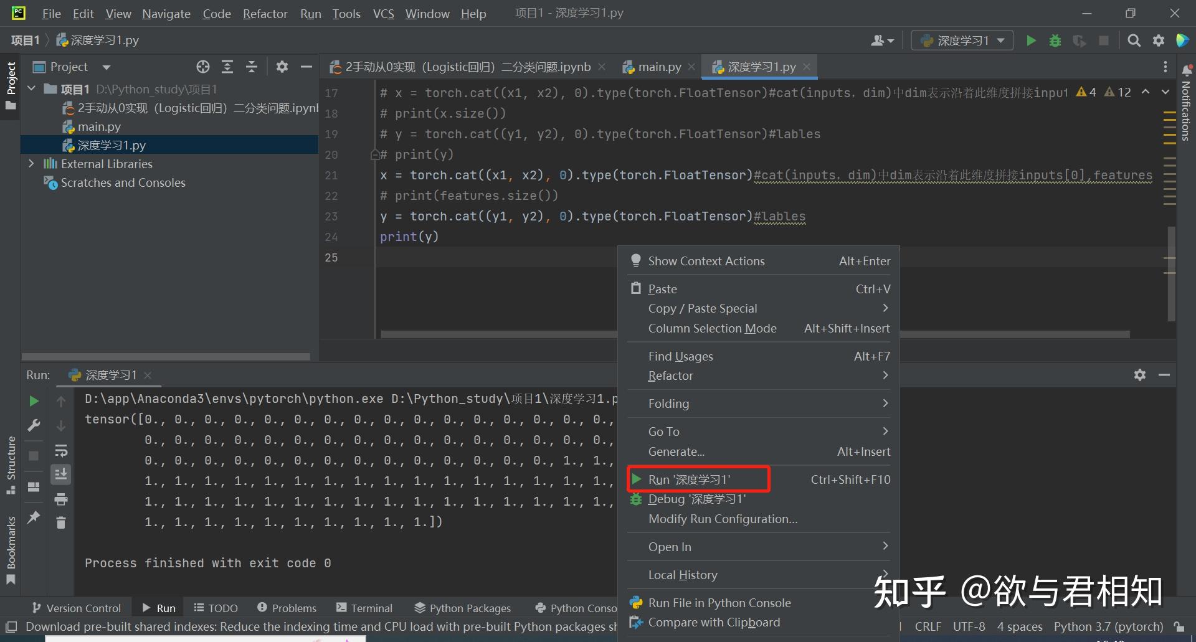Rerun script with green arrow in Run panel
Image resolution: width=1196 pixels, height=642 pixels.
[34, 401]
